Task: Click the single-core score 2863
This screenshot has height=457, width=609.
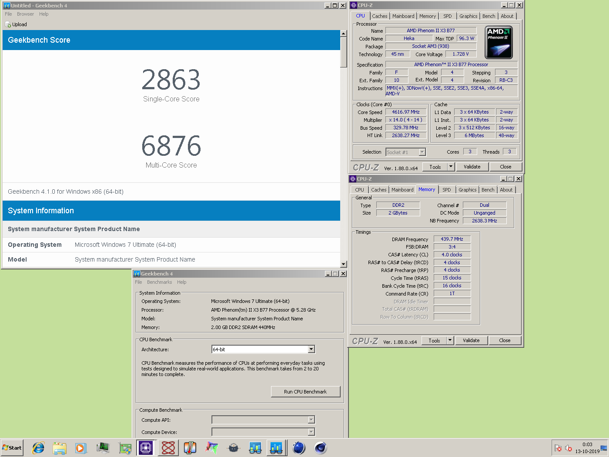Action: [171, 80]
